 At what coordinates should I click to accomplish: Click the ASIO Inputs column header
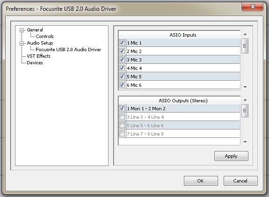pyautogui.click(x=183, y=35)
